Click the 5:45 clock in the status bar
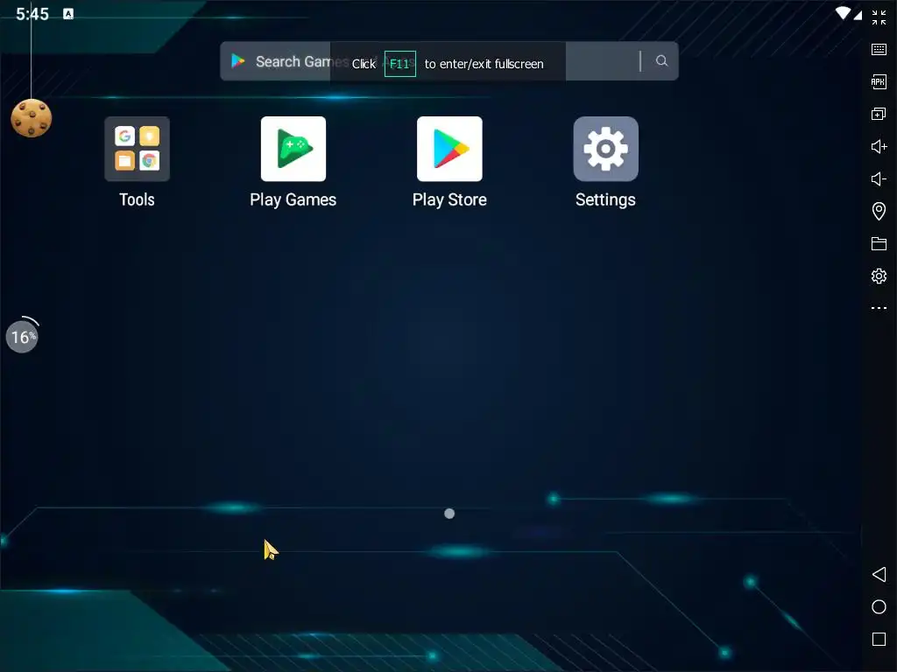 pyautogui.click(x=32, y=14)
